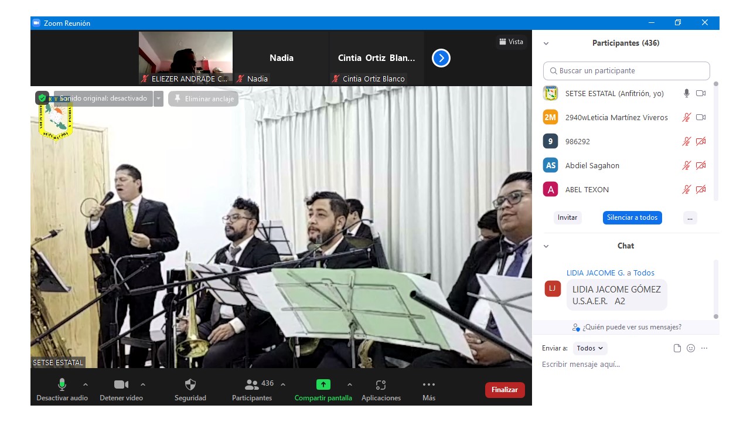
Task: Click the participants list scrollbar
Action: [x=715, y=141]
